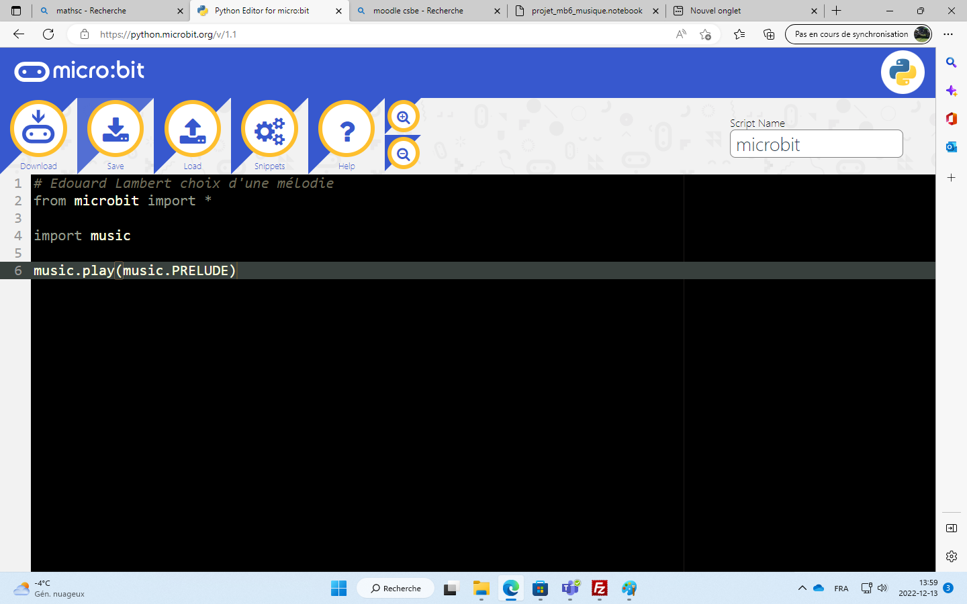Screen dimensions: 967x604
Task: Click the from microbit import line
Action: pyautogui.click(x=123, y=201)
